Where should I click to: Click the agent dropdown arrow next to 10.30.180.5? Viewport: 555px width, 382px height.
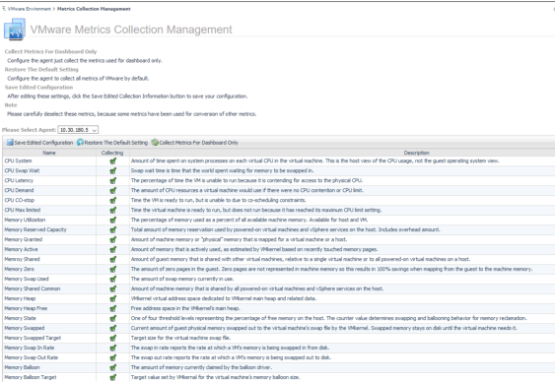95,130
